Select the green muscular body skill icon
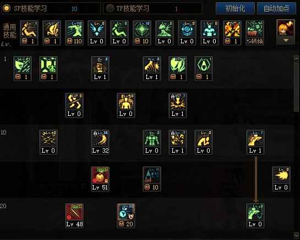The height and width of the screenshot is (240, 300). 152,142
